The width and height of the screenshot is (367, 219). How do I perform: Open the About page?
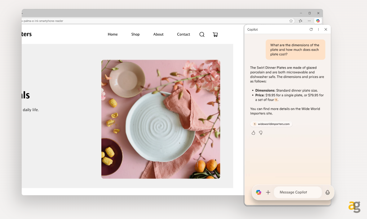coord(158,34)
